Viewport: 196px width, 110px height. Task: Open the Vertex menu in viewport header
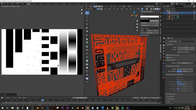(x=122, y=9)
